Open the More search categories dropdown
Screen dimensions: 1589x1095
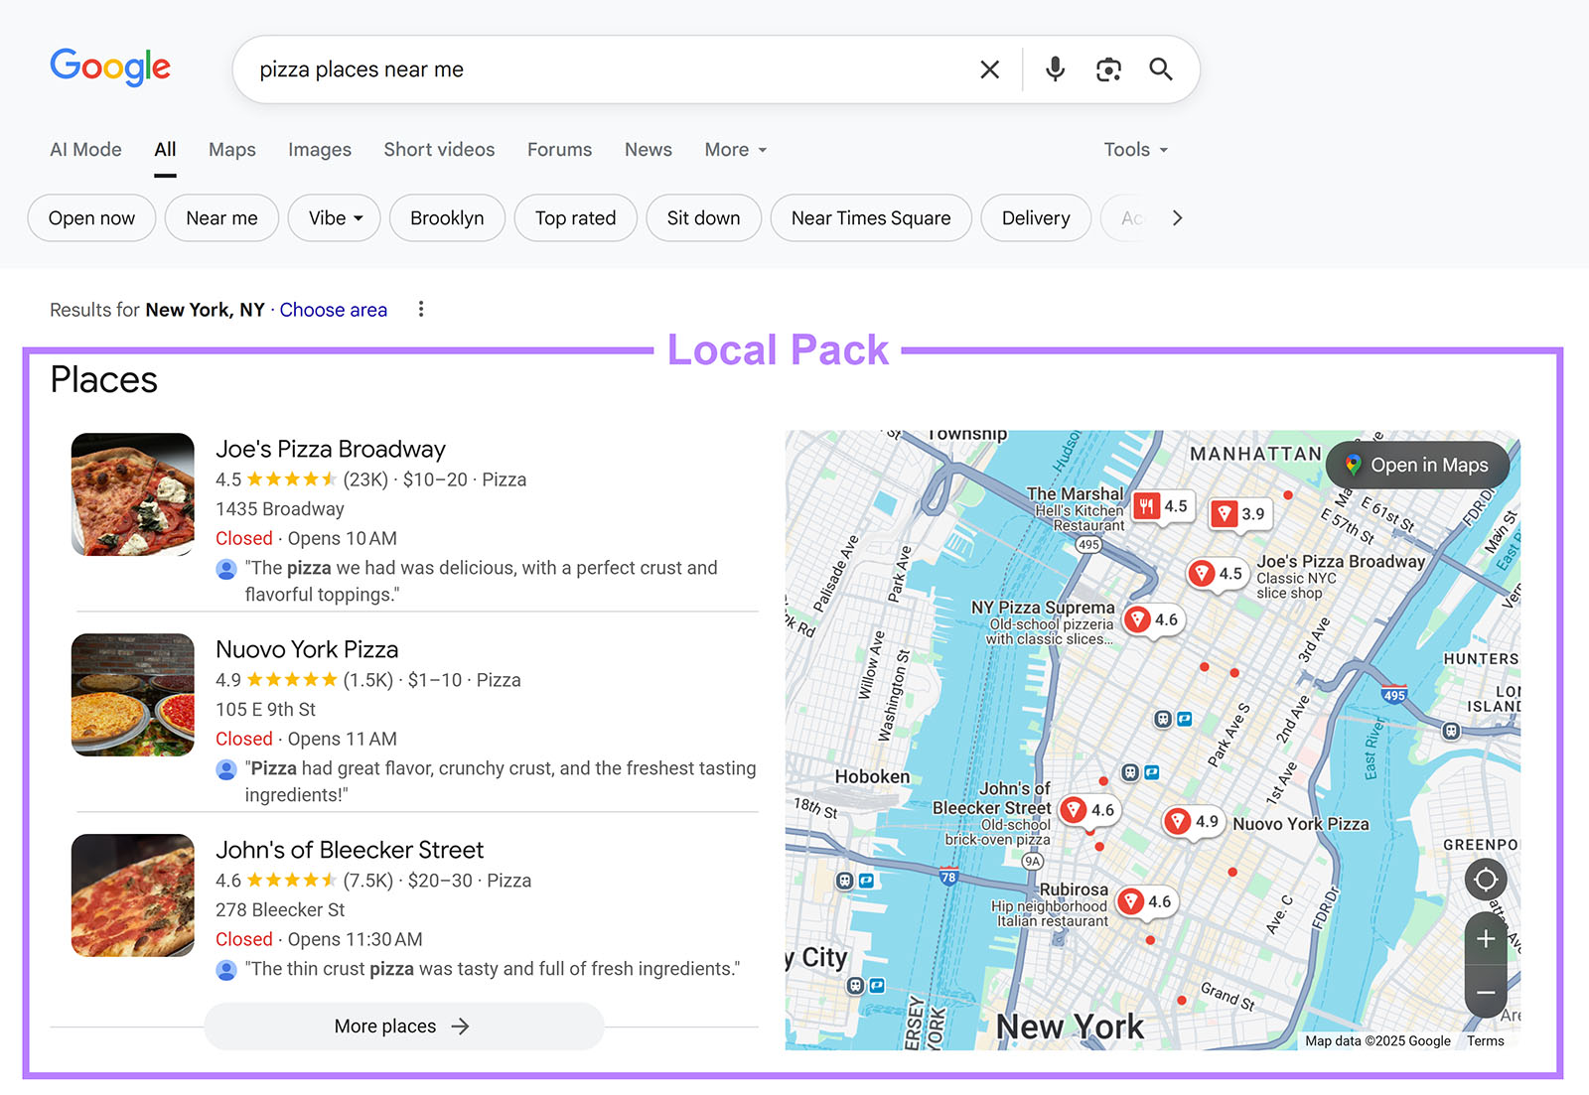pos(734,149)
